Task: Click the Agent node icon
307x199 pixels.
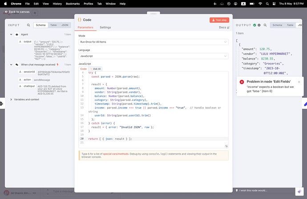Action: [x=17, y=34]
